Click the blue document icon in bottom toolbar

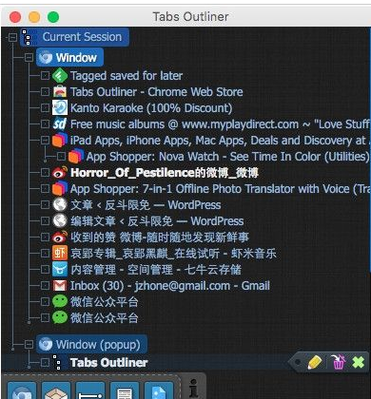click(x=159, y=390)
